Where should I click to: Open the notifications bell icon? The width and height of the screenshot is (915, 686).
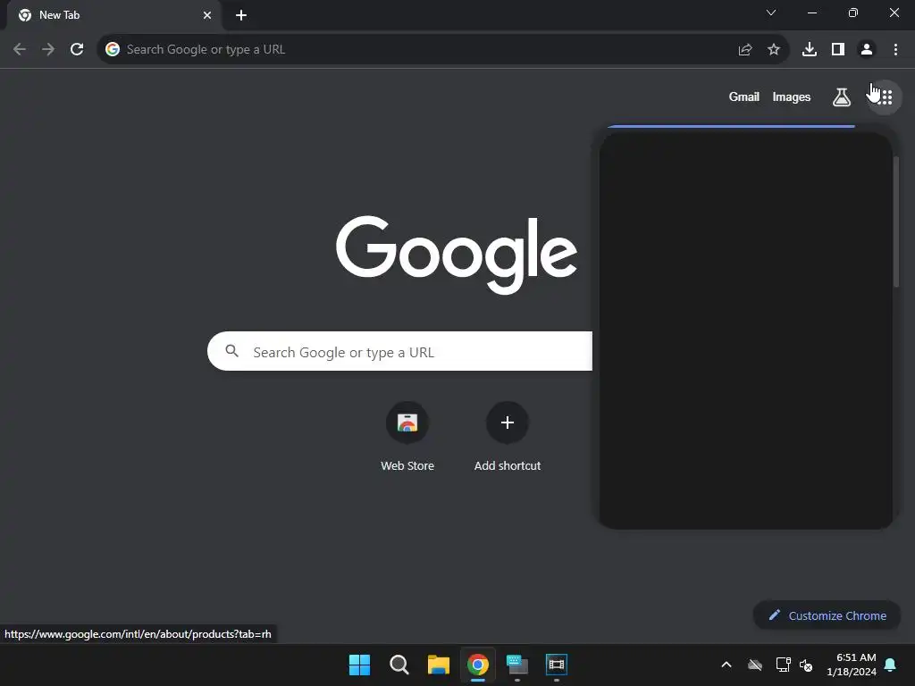click(890, 665)
